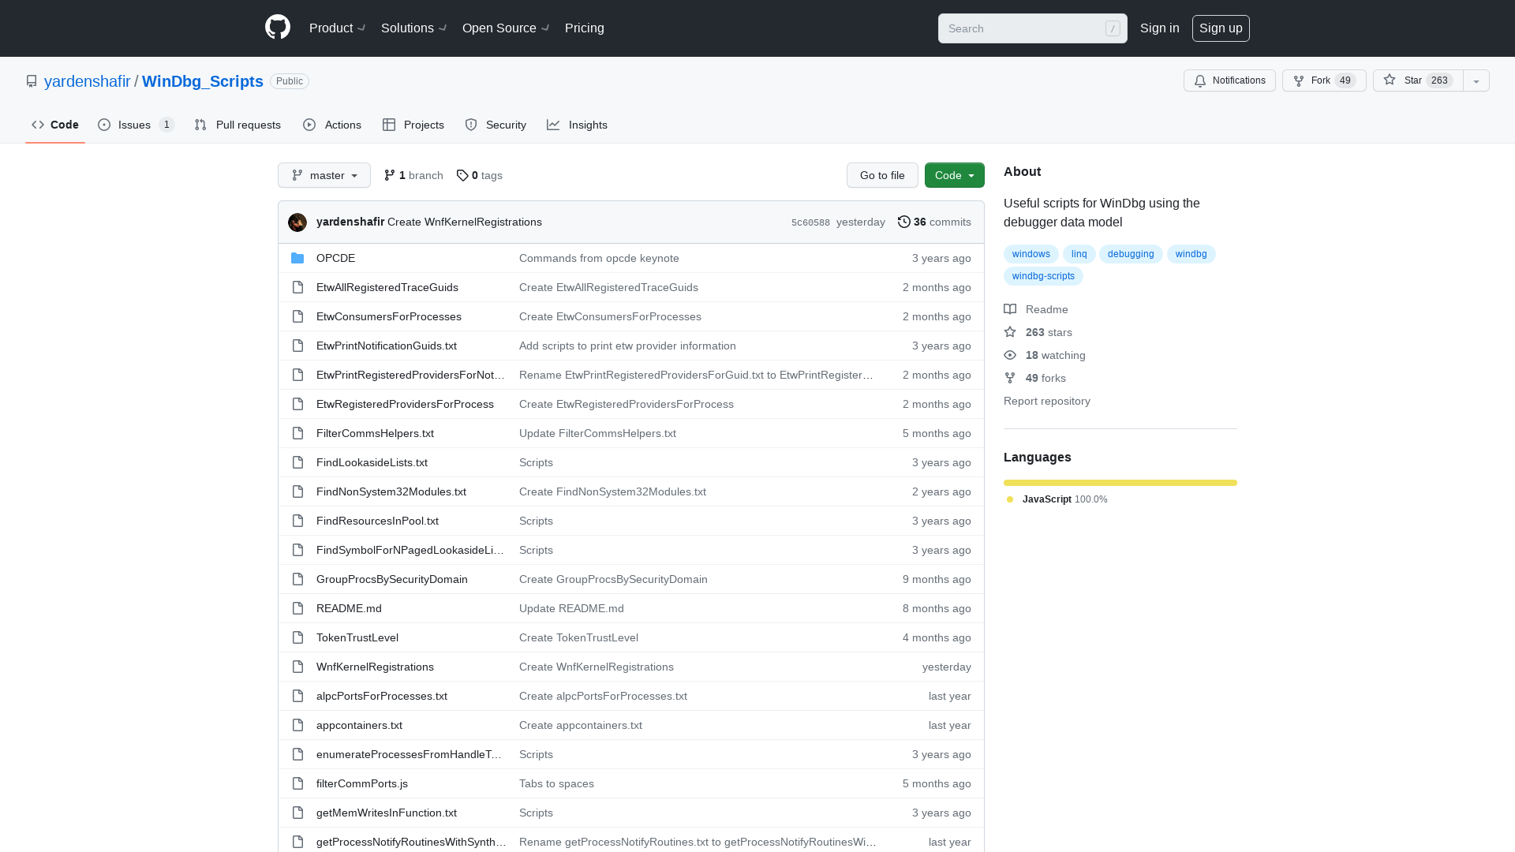The image size is (1515, 852).
Task: Expand the Solutions menu
Action: point(414,28)
